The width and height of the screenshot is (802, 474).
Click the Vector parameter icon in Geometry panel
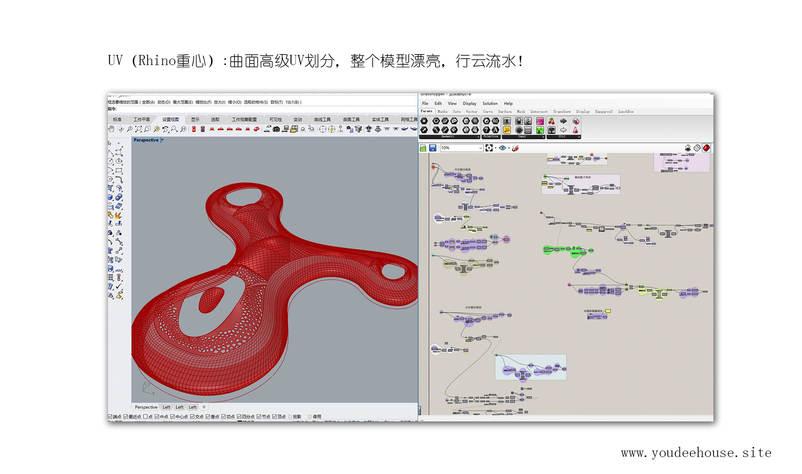(424, 130)
